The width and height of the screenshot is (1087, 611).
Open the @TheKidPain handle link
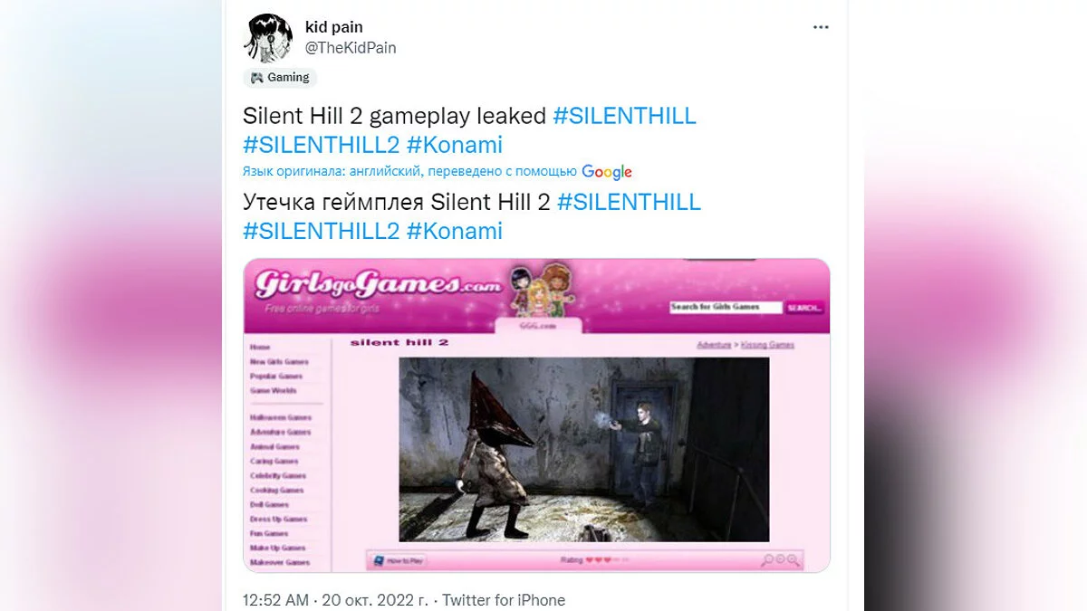351,48
